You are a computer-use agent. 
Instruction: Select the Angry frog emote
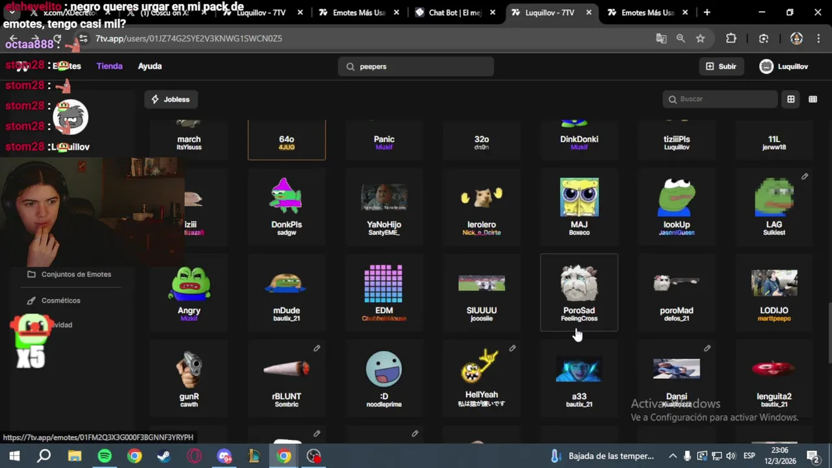[x=189, y=292]
